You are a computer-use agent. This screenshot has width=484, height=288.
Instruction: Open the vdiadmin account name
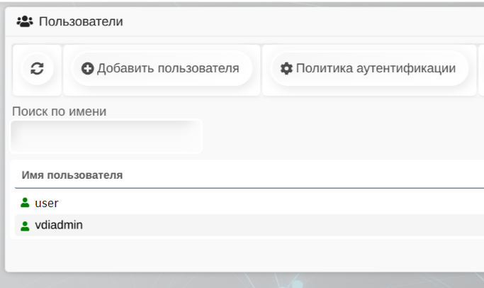(x=60, y=226)
